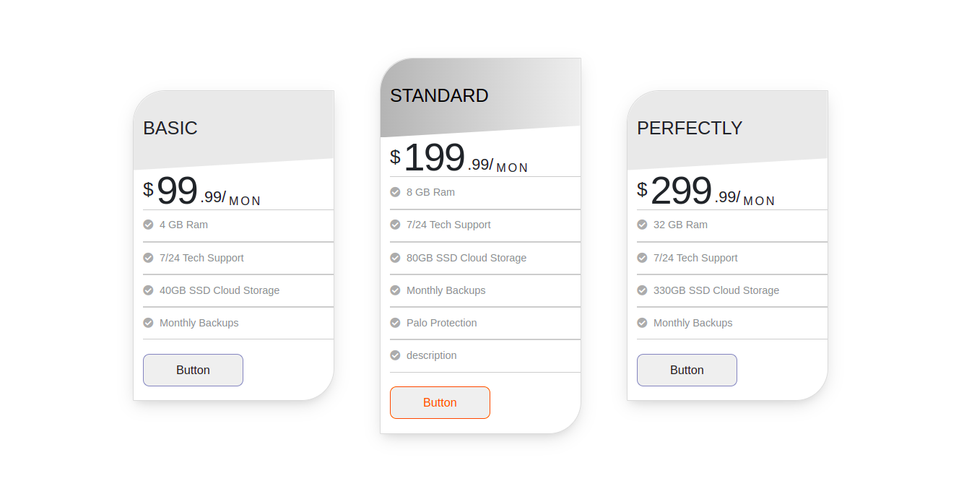
Task: Select the PERFECTLY plan heading
Action: (x=690, y=128)
